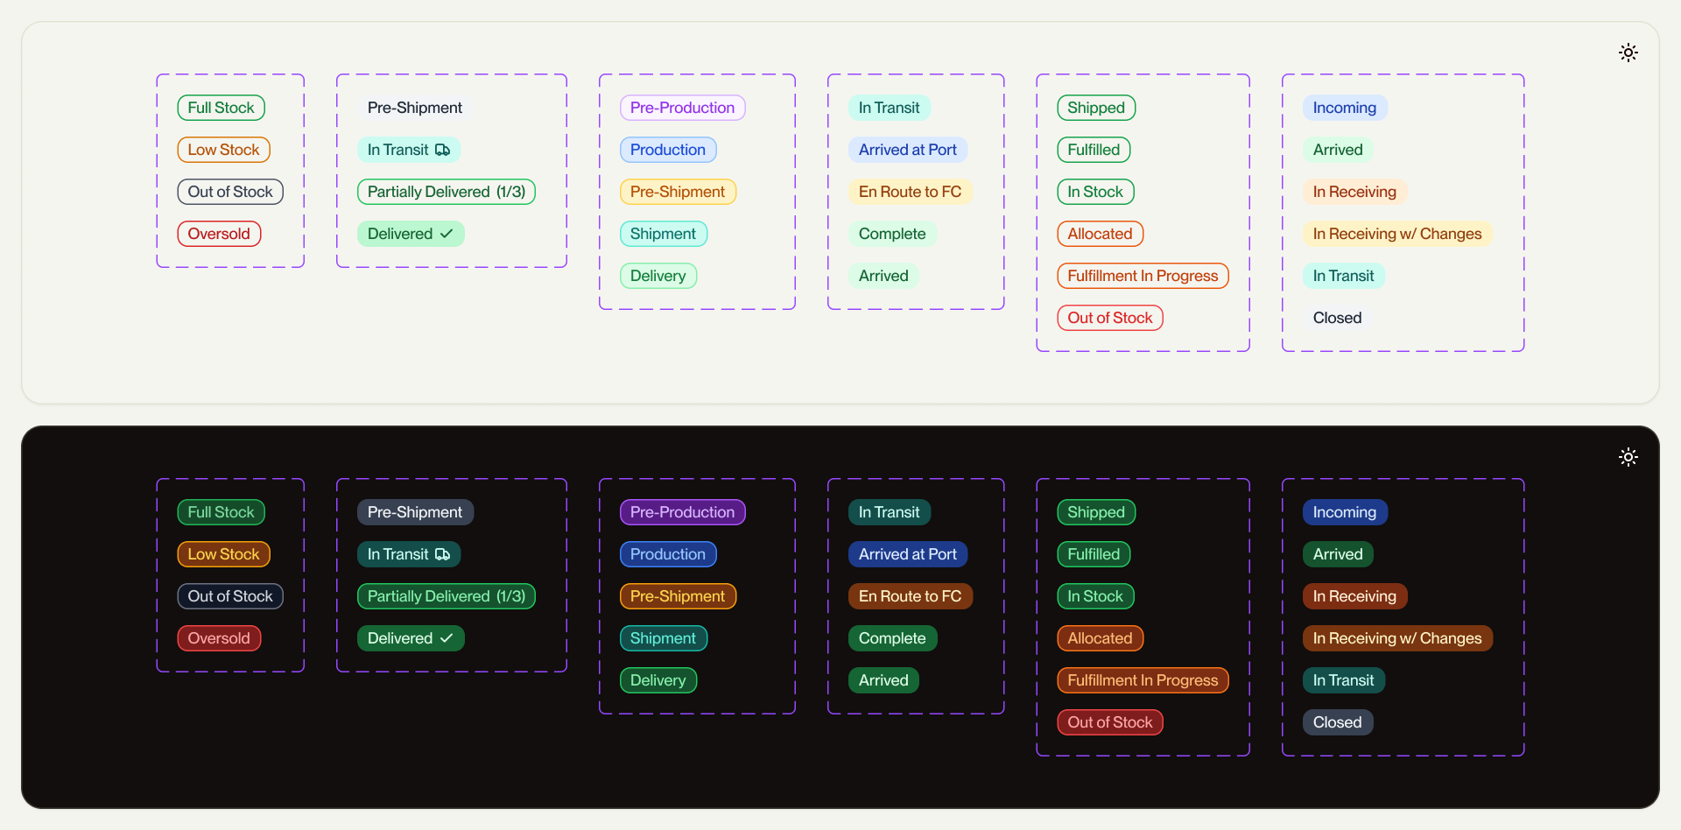Click the light Oversold badge
1681x830 pixels.
tap(219, 234)
